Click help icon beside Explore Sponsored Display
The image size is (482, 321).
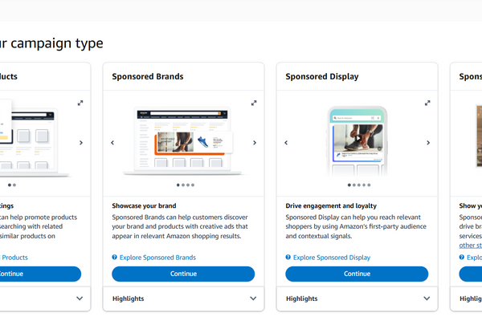tap(288, 258)
